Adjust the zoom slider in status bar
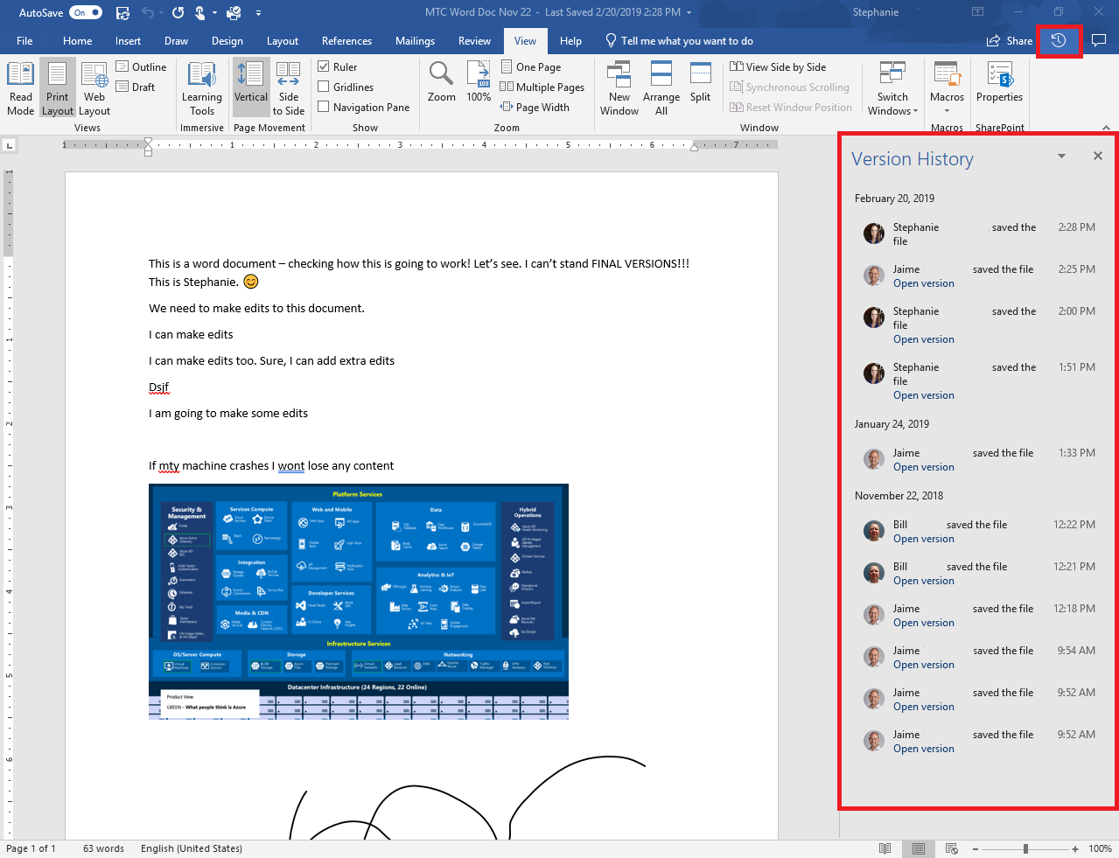This screenshot has height=858, width=1119. (x=1025, y=848)
